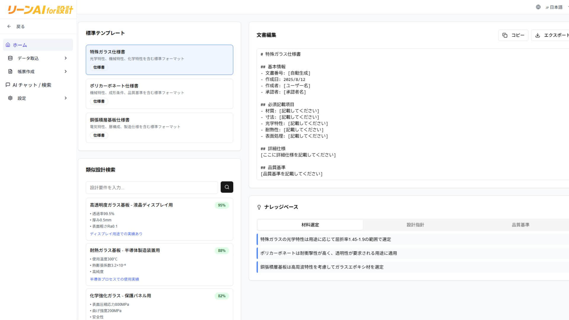Click the chat bubble icon beside AI チャット
The width and height of the screenshot is (569, 320).
pos(8,85)
